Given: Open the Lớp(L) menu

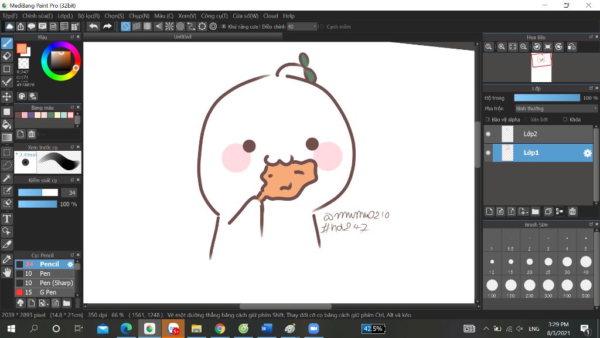Looking at the screenshot, I should pos(65,16).
